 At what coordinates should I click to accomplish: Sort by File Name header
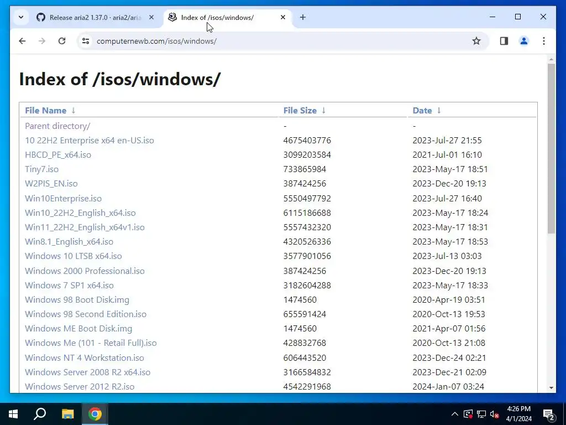[45, 111]
